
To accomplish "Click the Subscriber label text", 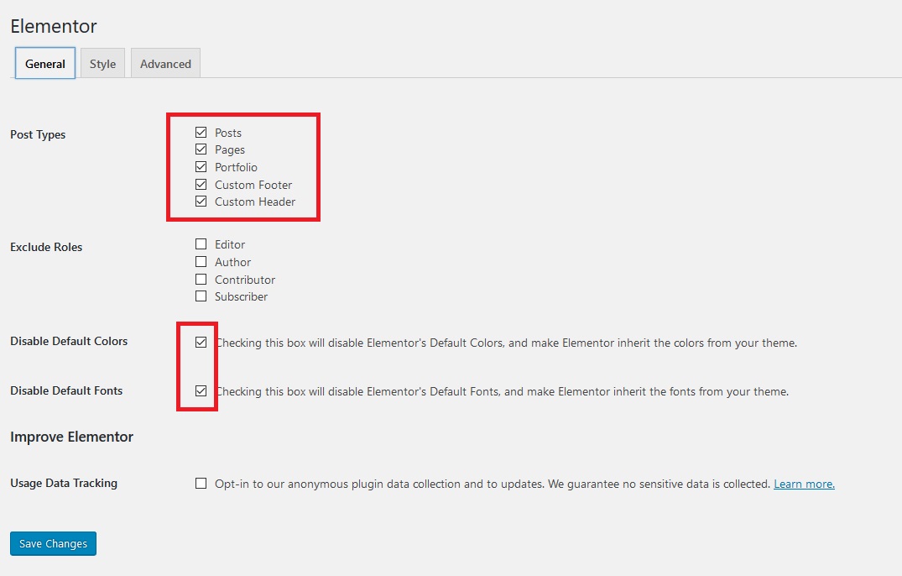I will click(241, 297).
